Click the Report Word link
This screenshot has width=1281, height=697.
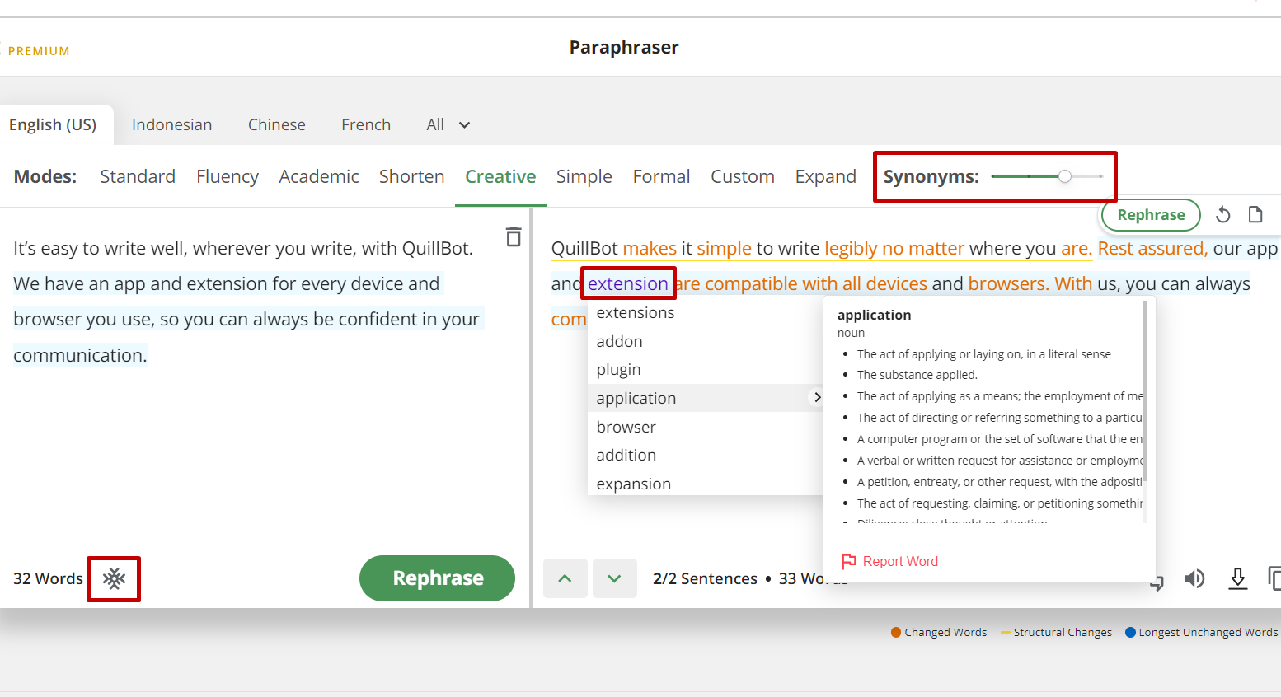pyautogui.click(x=899, y=561)
